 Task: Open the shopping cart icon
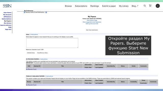click(x=150, y=6)
